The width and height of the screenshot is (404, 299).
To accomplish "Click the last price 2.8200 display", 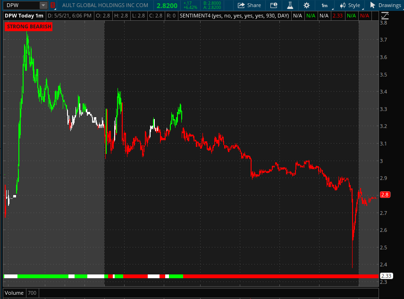I will (167, 5).
